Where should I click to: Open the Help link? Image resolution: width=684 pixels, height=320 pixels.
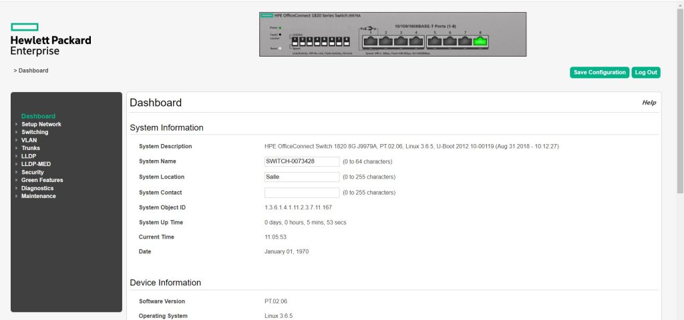coord(649,103)
